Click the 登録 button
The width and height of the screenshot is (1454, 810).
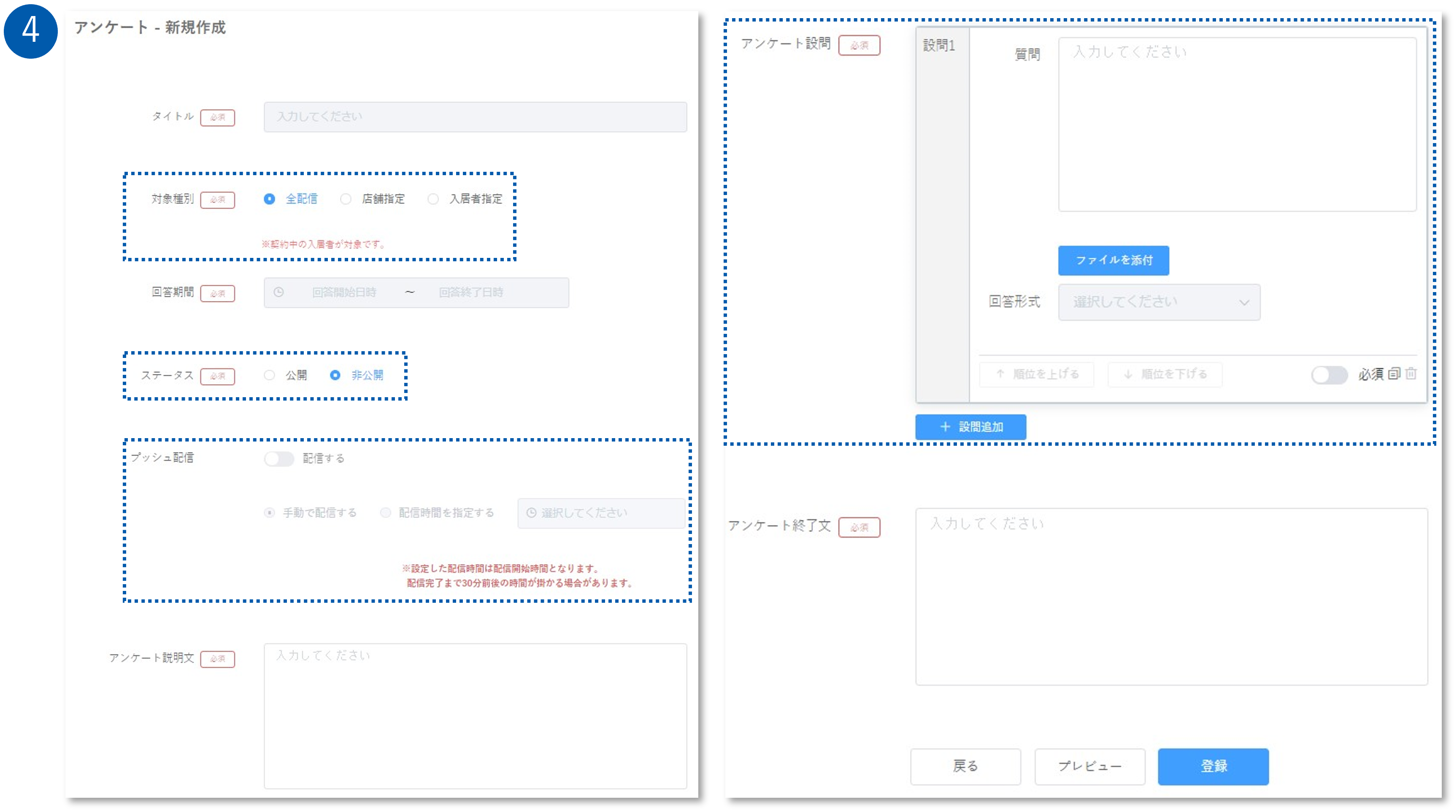click(x=1213, y=766)
